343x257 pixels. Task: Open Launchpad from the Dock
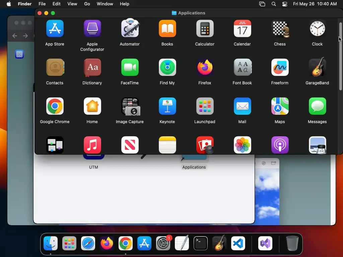pyautogui.click(x=69, y=243)
